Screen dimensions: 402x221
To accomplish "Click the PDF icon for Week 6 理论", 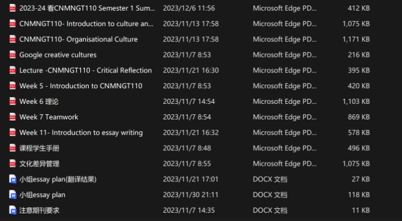I will (x=12, y=101).
